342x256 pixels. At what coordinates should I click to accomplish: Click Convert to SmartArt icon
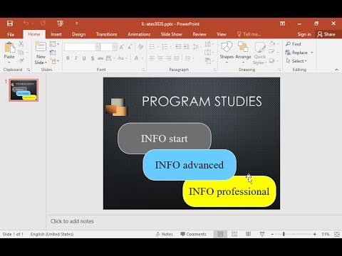point(208,61)
